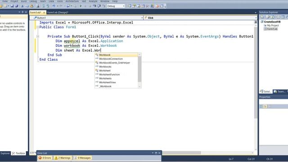
Task: Choose Workbook from the IntelliSense list
Action: (x=116, y=55)
